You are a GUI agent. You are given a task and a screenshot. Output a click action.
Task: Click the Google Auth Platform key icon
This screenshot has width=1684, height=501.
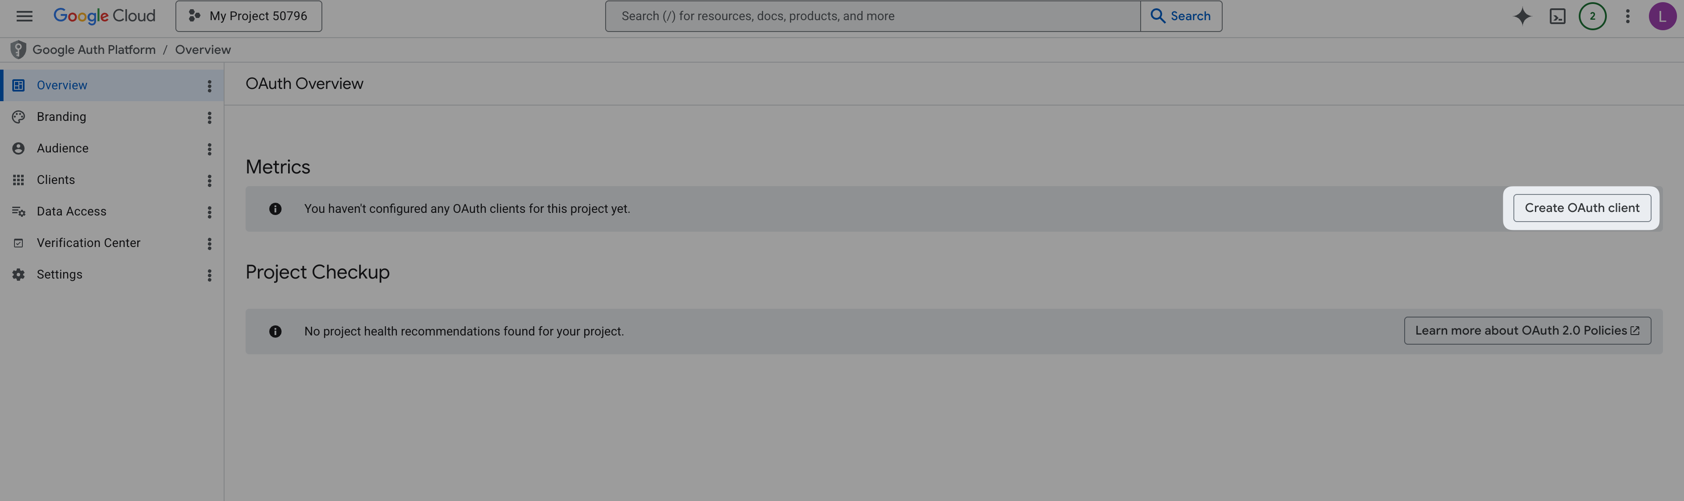pyautogui.click(x=18, y=49)
